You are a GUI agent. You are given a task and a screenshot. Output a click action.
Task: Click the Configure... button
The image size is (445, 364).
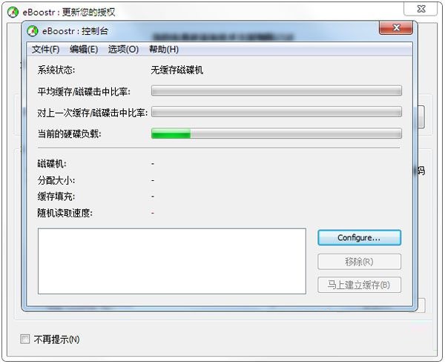coord(359,238)
